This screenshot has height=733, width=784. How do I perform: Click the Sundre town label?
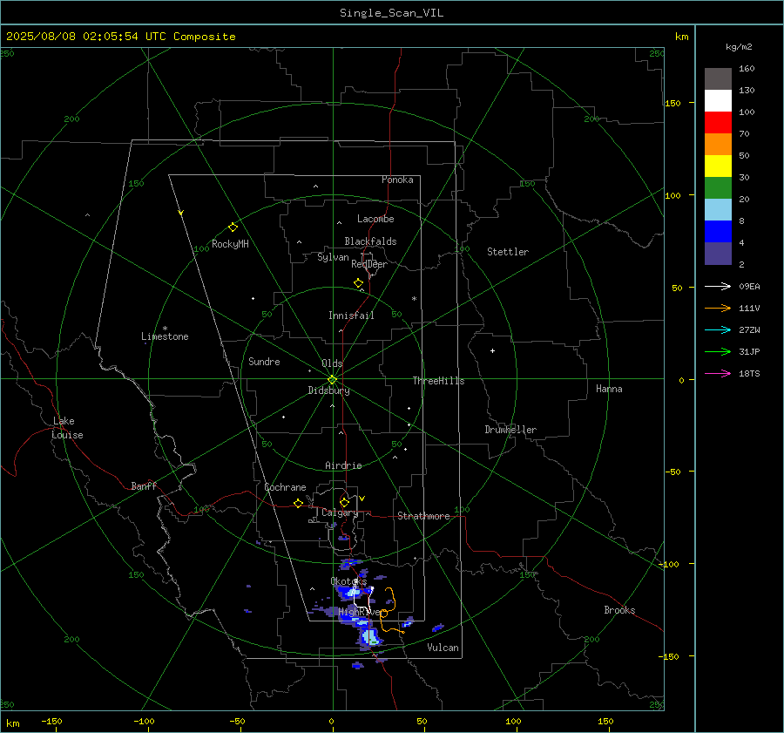[x=264, y=362]
